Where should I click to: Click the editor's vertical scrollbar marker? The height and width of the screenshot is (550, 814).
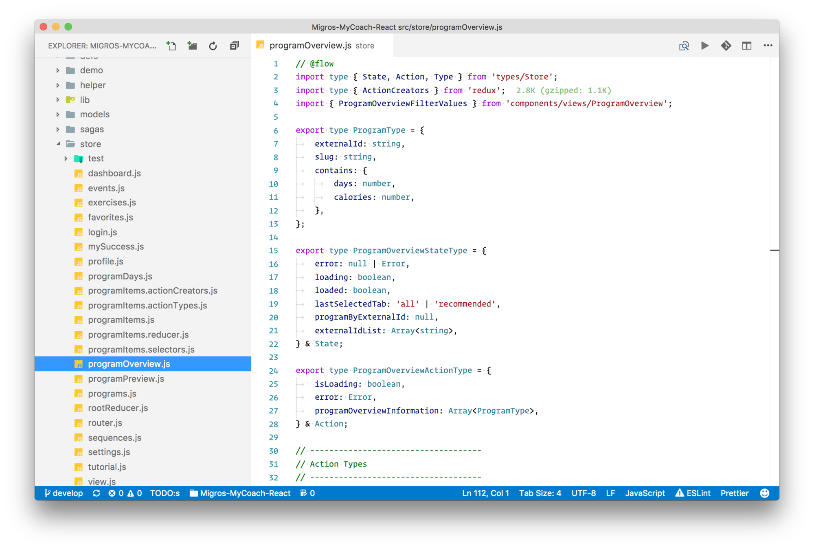pyautogui.click(x=774, y=250)
